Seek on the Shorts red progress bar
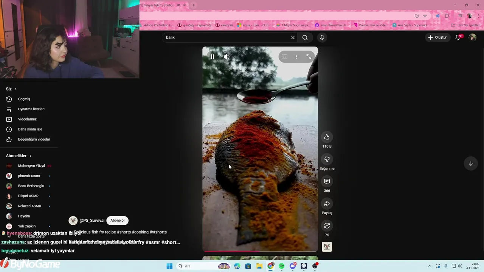Screen dimensions: 484x272 [260, 251]
